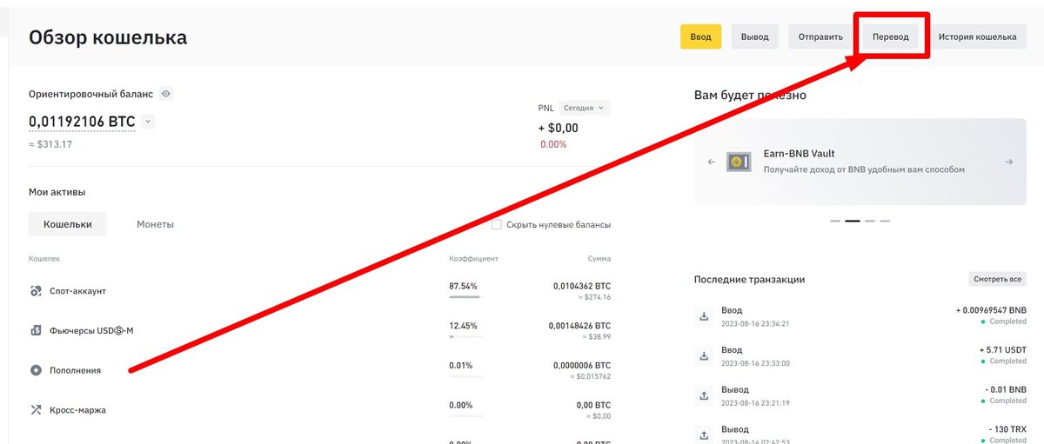Open the PNL period dropdown Сегодня

tap(583, 108)
